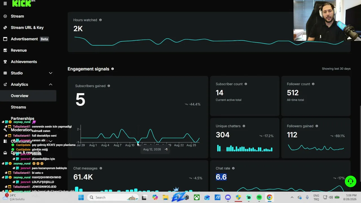Click the Subscribers gained value "5"

tap(80, 100)
